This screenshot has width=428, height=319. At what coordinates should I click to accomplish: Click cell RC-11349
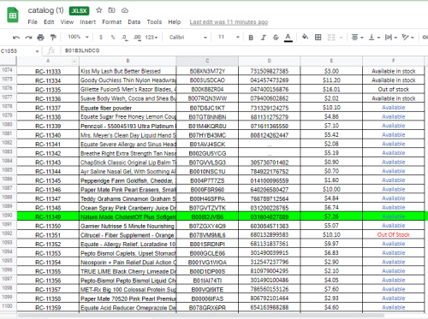(x=48, y=217)
